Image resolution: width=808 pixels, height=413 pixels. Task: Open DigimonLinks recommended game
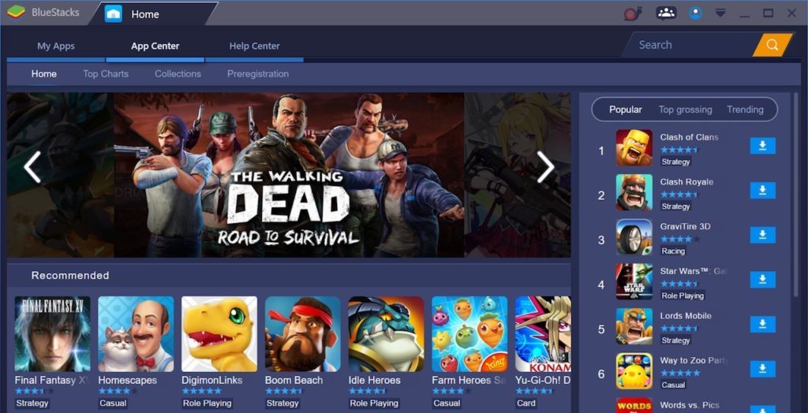(219, 333)
